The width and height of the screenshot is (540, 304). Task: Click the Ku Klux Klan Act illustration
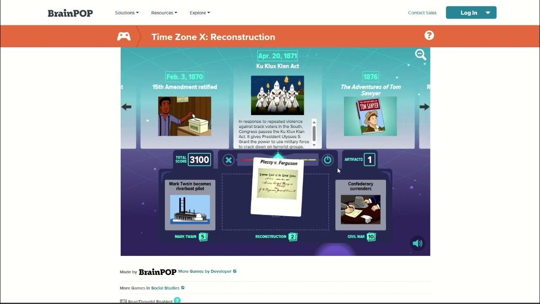[x=278, y=95]
